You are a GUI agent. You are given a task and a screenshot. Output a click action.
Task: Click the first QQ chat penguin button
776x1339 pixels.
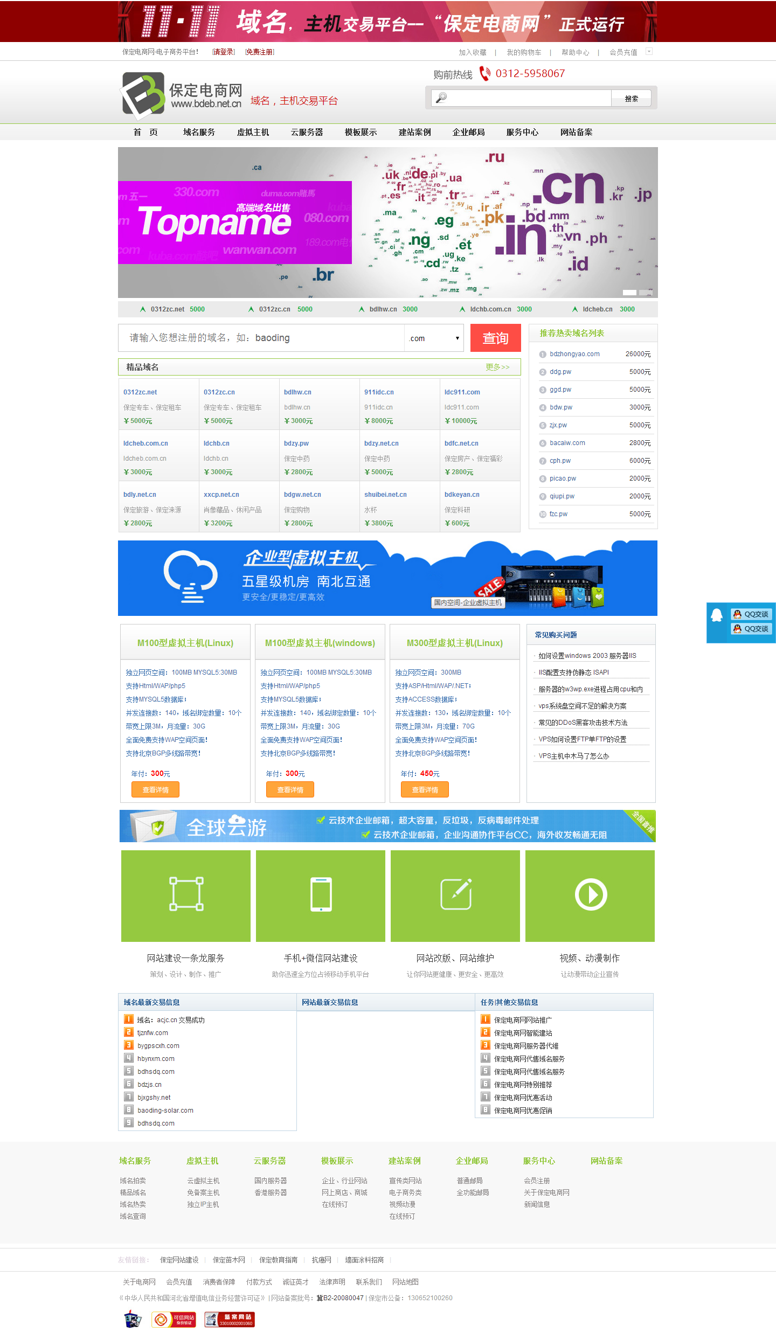[751, 614]
